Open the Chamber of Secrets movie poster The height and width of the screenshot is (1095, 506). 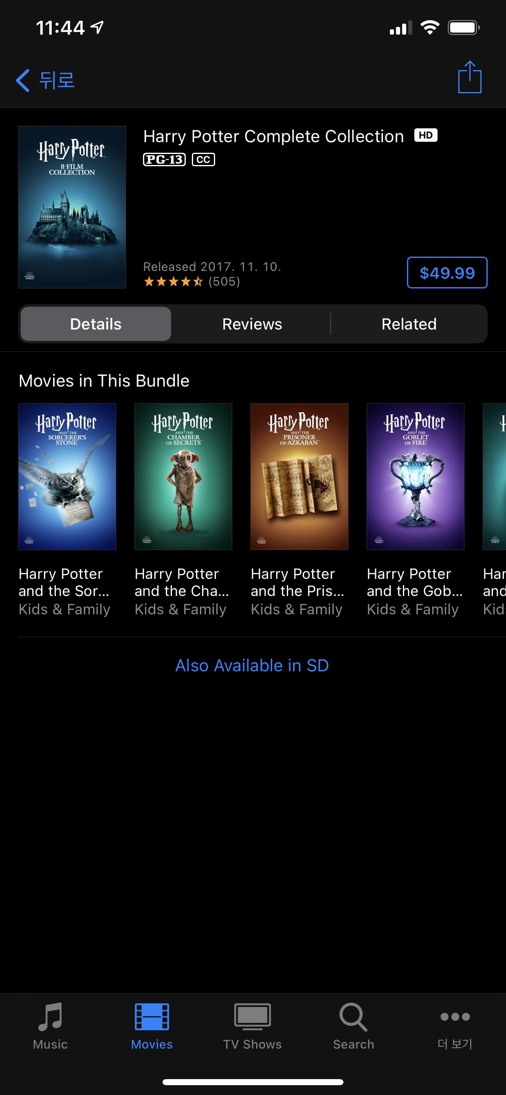pyautogui.click(x=183, y=477)
